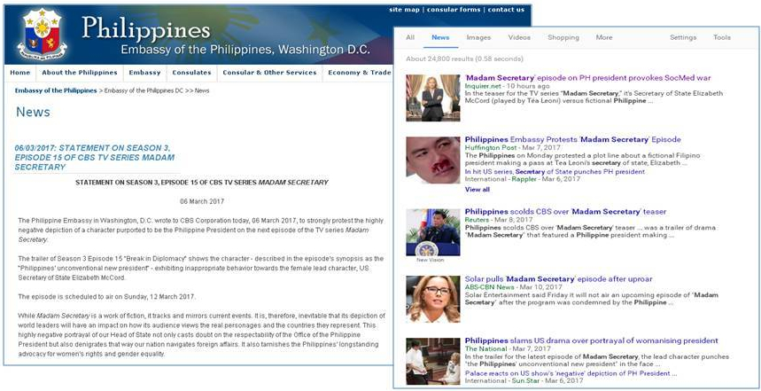Expand the Tools search filter
761x391 pixels.
point(722,37)
